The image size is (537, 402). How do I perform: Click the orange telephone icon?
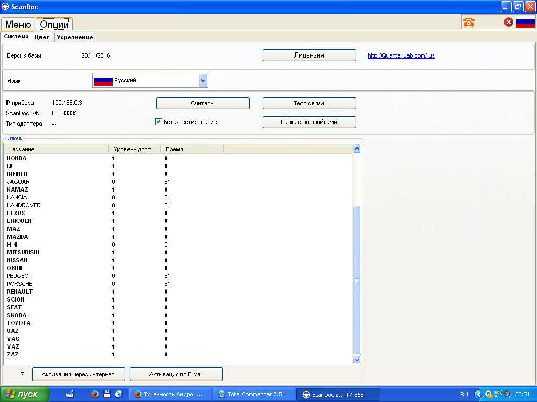click(x=468, y=22)
